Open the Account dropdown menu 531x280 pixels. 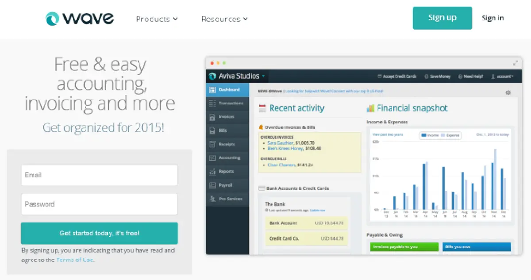pos(502,77)
